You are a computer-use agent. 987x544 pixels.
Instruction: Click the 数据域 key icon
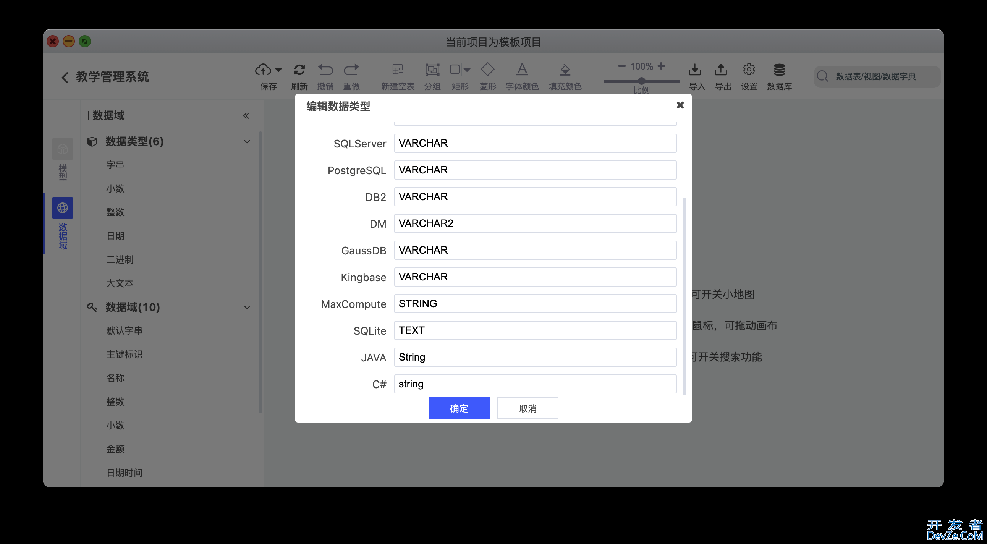tap(92, 307)
